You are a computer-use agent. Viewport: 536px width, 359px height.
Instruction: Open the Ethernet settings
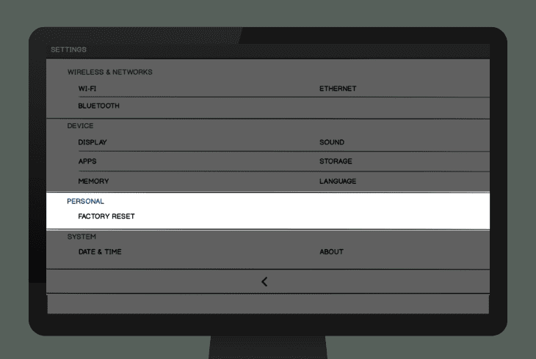point(338,89)
